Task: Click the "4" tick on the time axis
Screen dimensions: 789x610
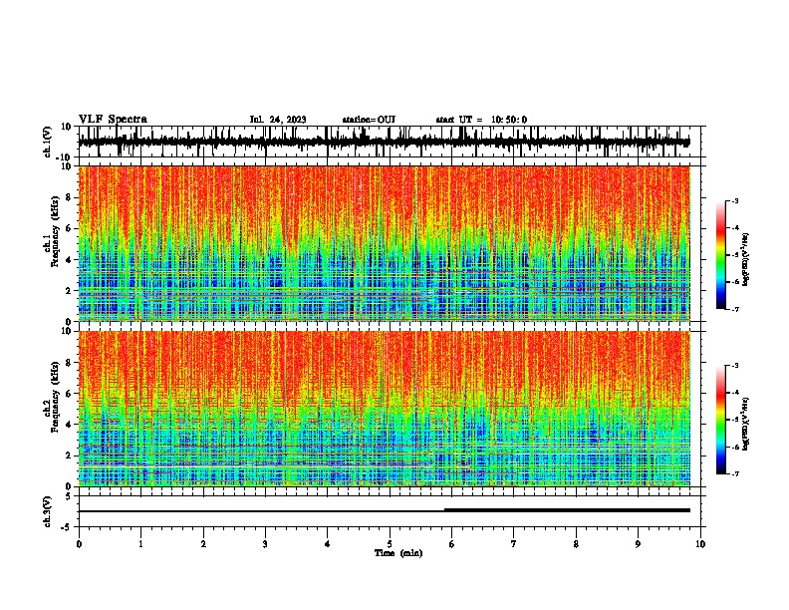Action: tap(328, 544)
